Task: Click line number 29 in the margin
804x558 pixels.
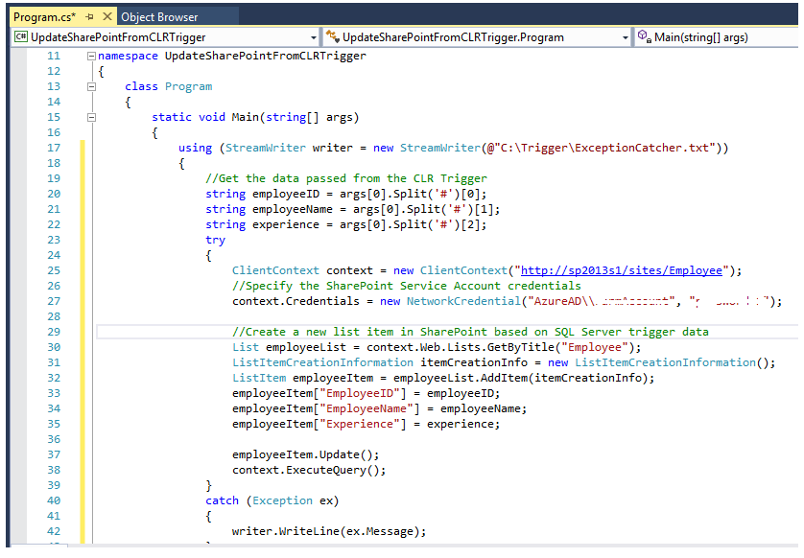Action: tap(54, 332)
